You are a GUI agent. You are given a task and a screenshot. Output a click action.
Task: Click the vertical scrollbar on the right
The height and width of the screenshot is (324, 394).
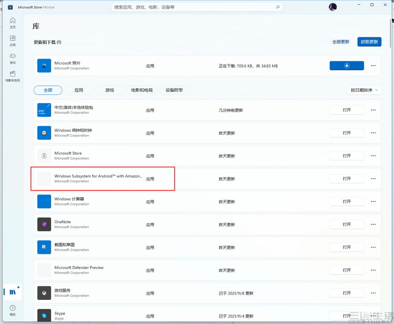click(390, 33)
